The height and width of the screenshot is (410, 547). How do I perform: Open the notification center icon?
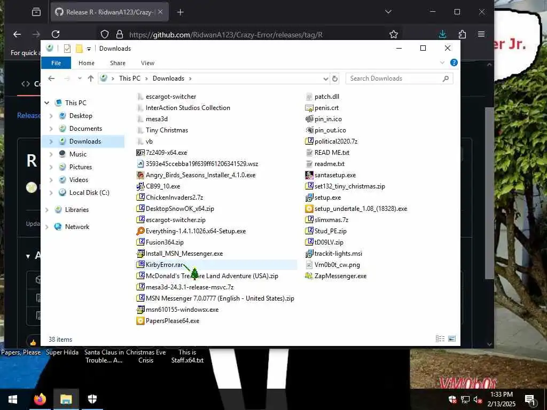(x=530, y=400)
